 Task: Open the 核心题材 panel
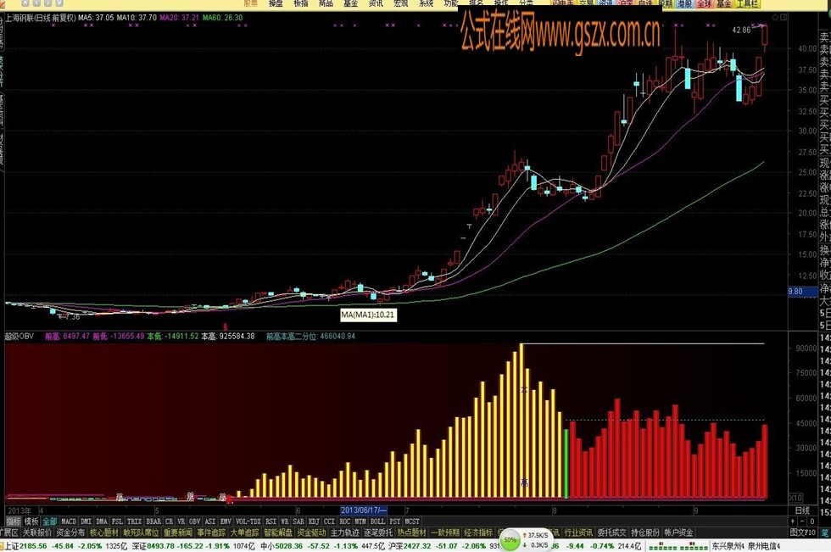click(103, 532)
